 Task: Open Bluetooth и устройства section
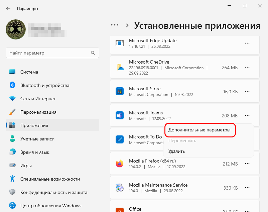click(x=52, y=85)
